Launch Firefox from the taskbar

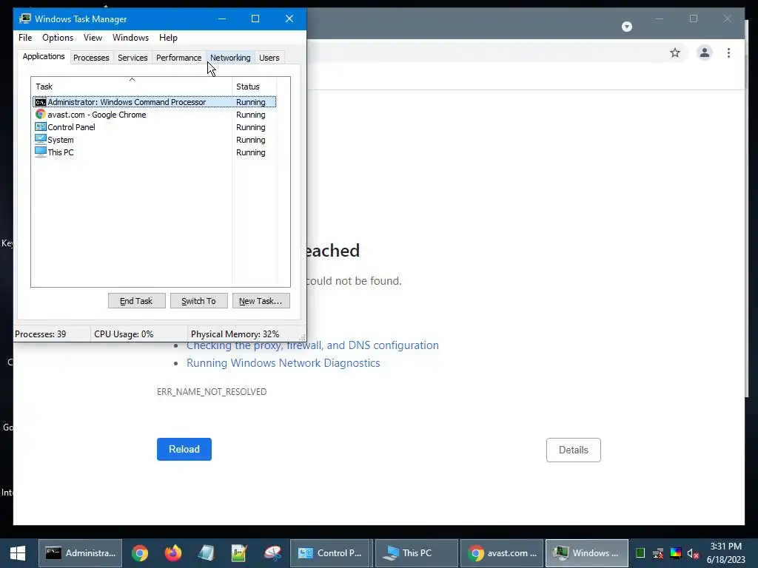pyautogui.click(x=172, y=553)
